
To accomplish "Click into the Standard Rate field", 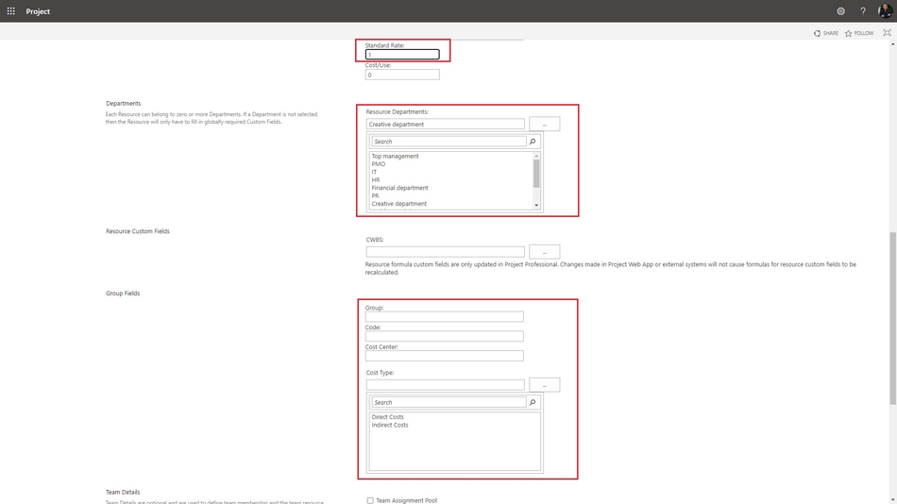I will (402, 55).
